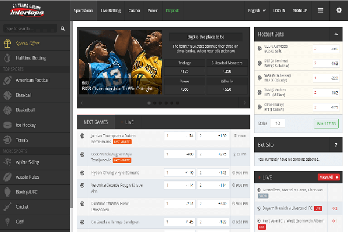Click the Bet Slip help question mark

(x=336, y=145)
